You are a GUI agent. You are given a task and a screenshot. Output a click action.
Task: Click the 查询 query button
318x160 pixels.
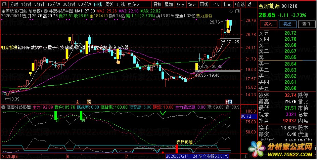(307, 24)
